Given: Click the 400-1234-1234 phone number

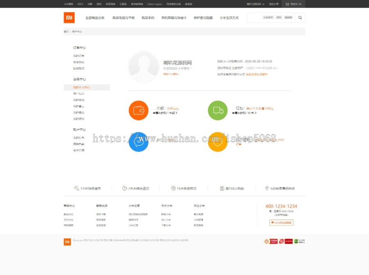Looking at the screenshot, I should tap(281, 206).
